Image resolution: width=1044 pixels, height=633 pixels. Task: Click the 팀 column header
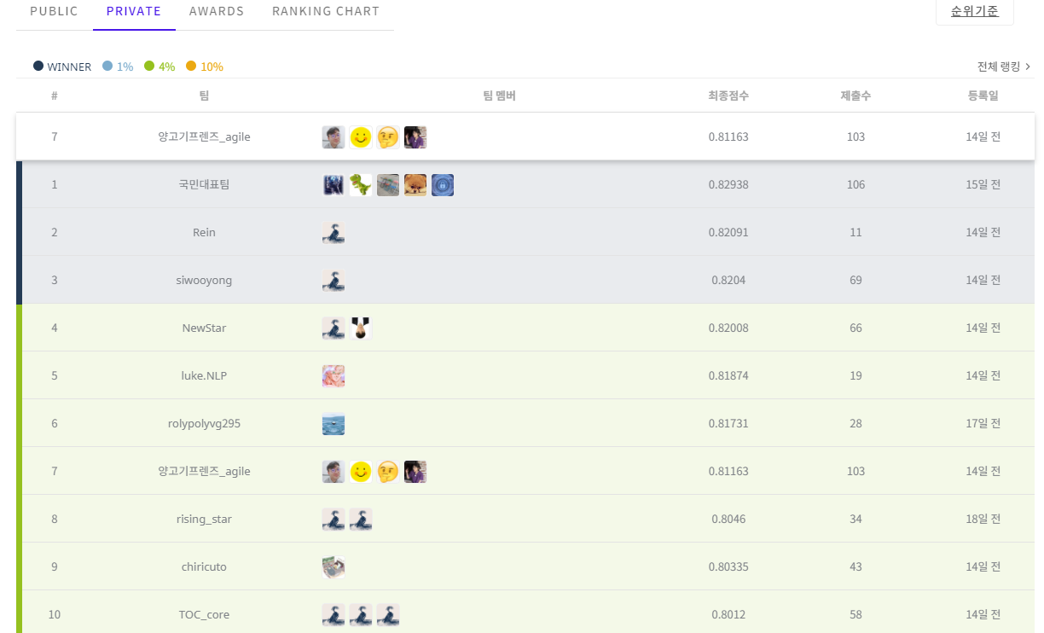(x=204, y=96)
